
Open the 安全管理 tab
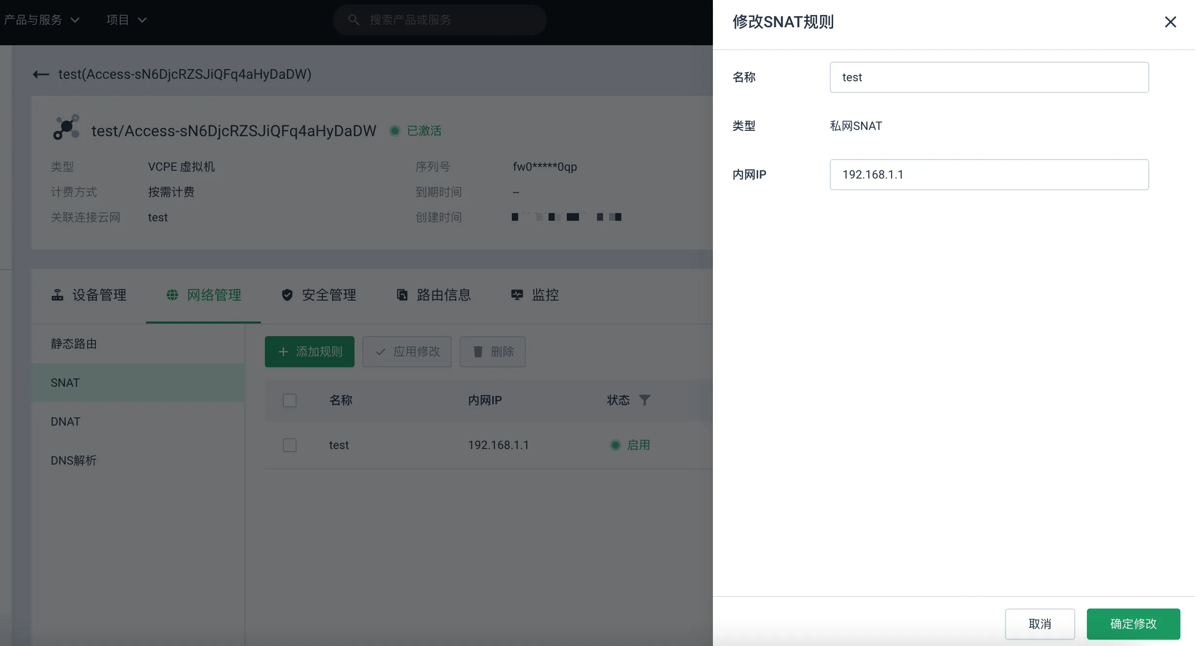coord(318,295)
